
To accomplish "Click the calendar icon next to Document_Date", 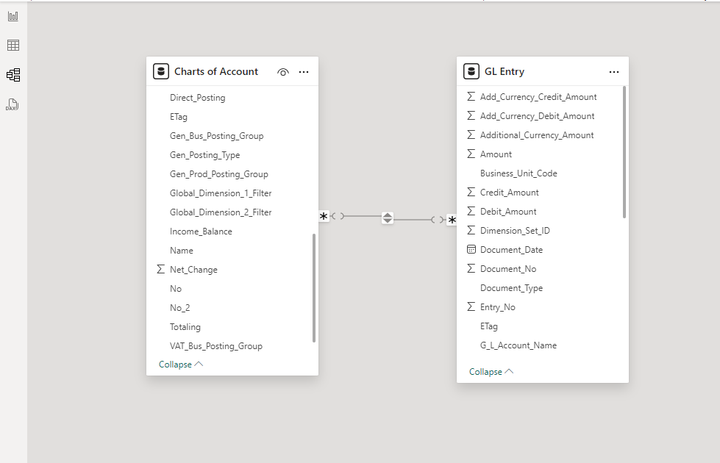I will [x=470, y=249].
